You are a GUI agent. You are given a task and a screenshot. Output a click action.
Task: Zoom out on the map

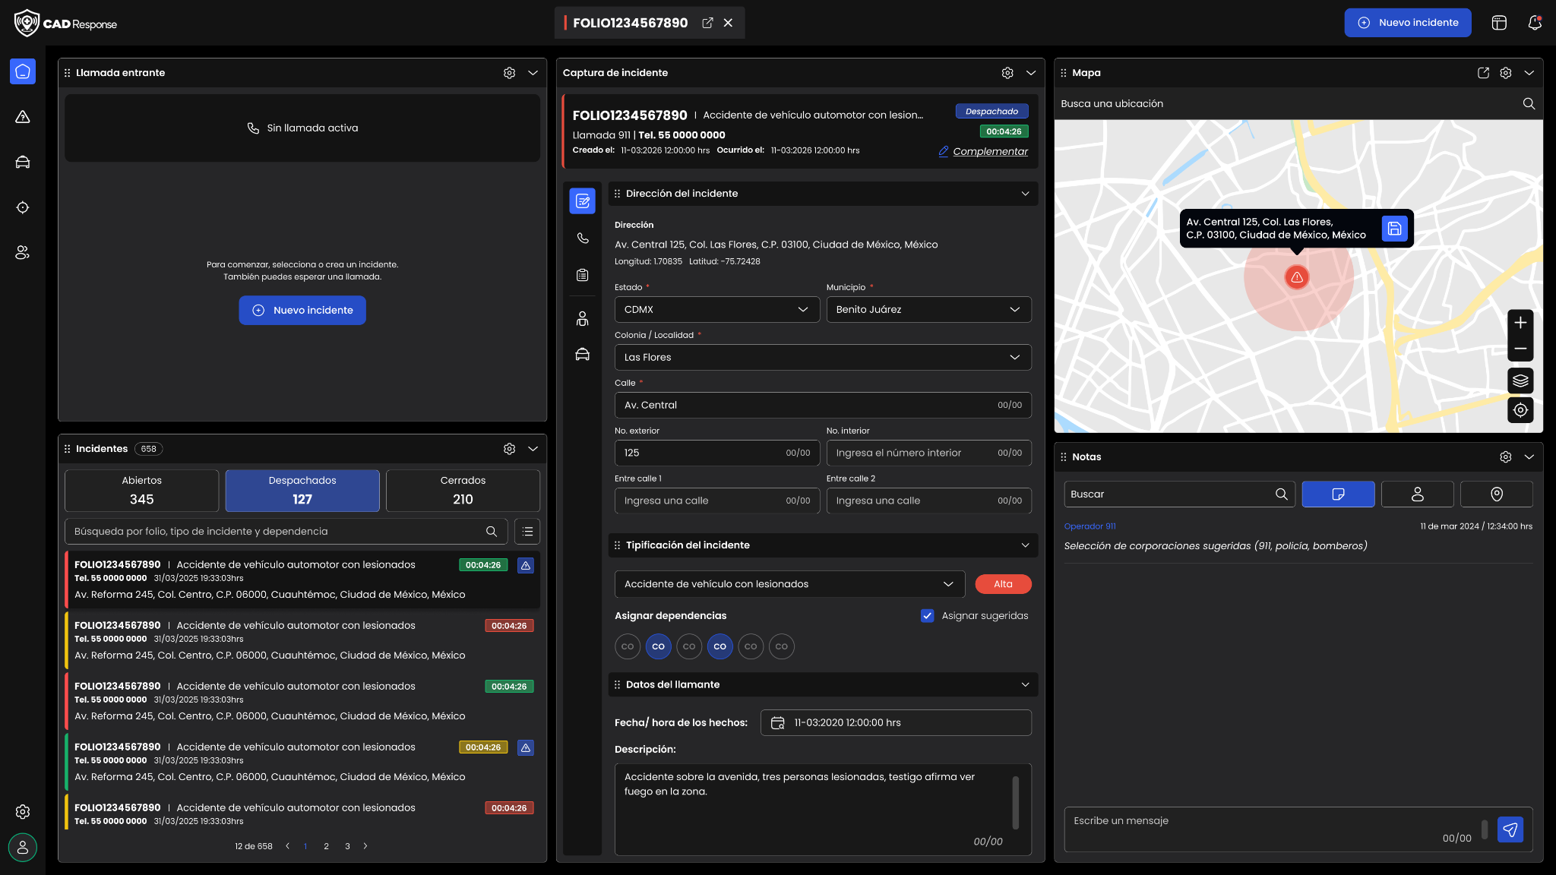[x=1520, y=349]
